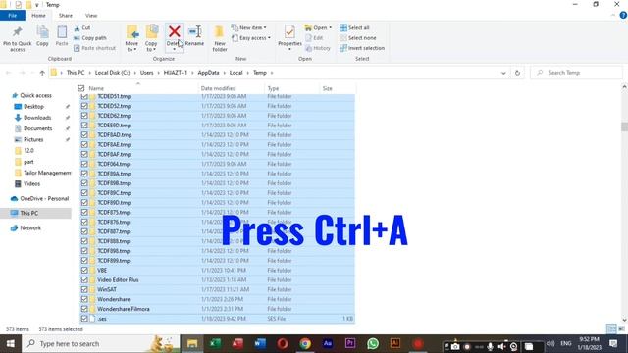Image resolution: width=628 pixels, height=353 pixels.
Task: Click the Windows Start button
Action: point(11,343)
